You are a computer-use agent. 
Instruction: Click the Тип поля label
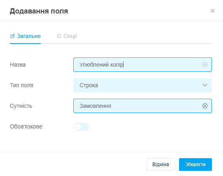point(21,85)
